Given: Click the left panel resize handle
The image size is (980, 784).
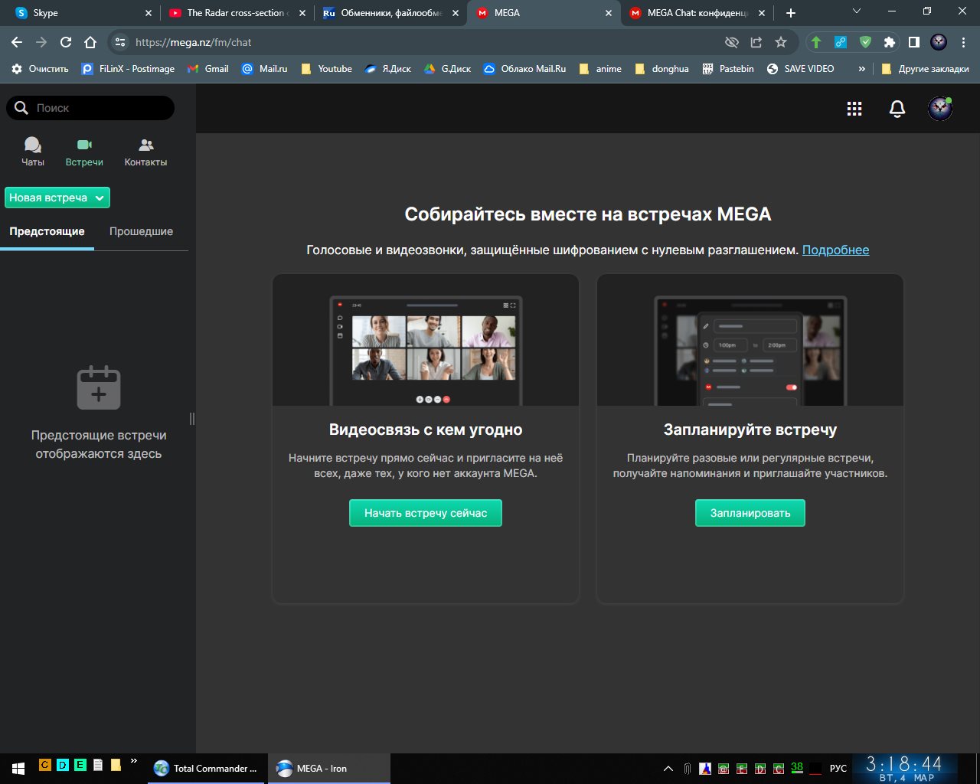Looking at the screenshot, I should point(192,418).
